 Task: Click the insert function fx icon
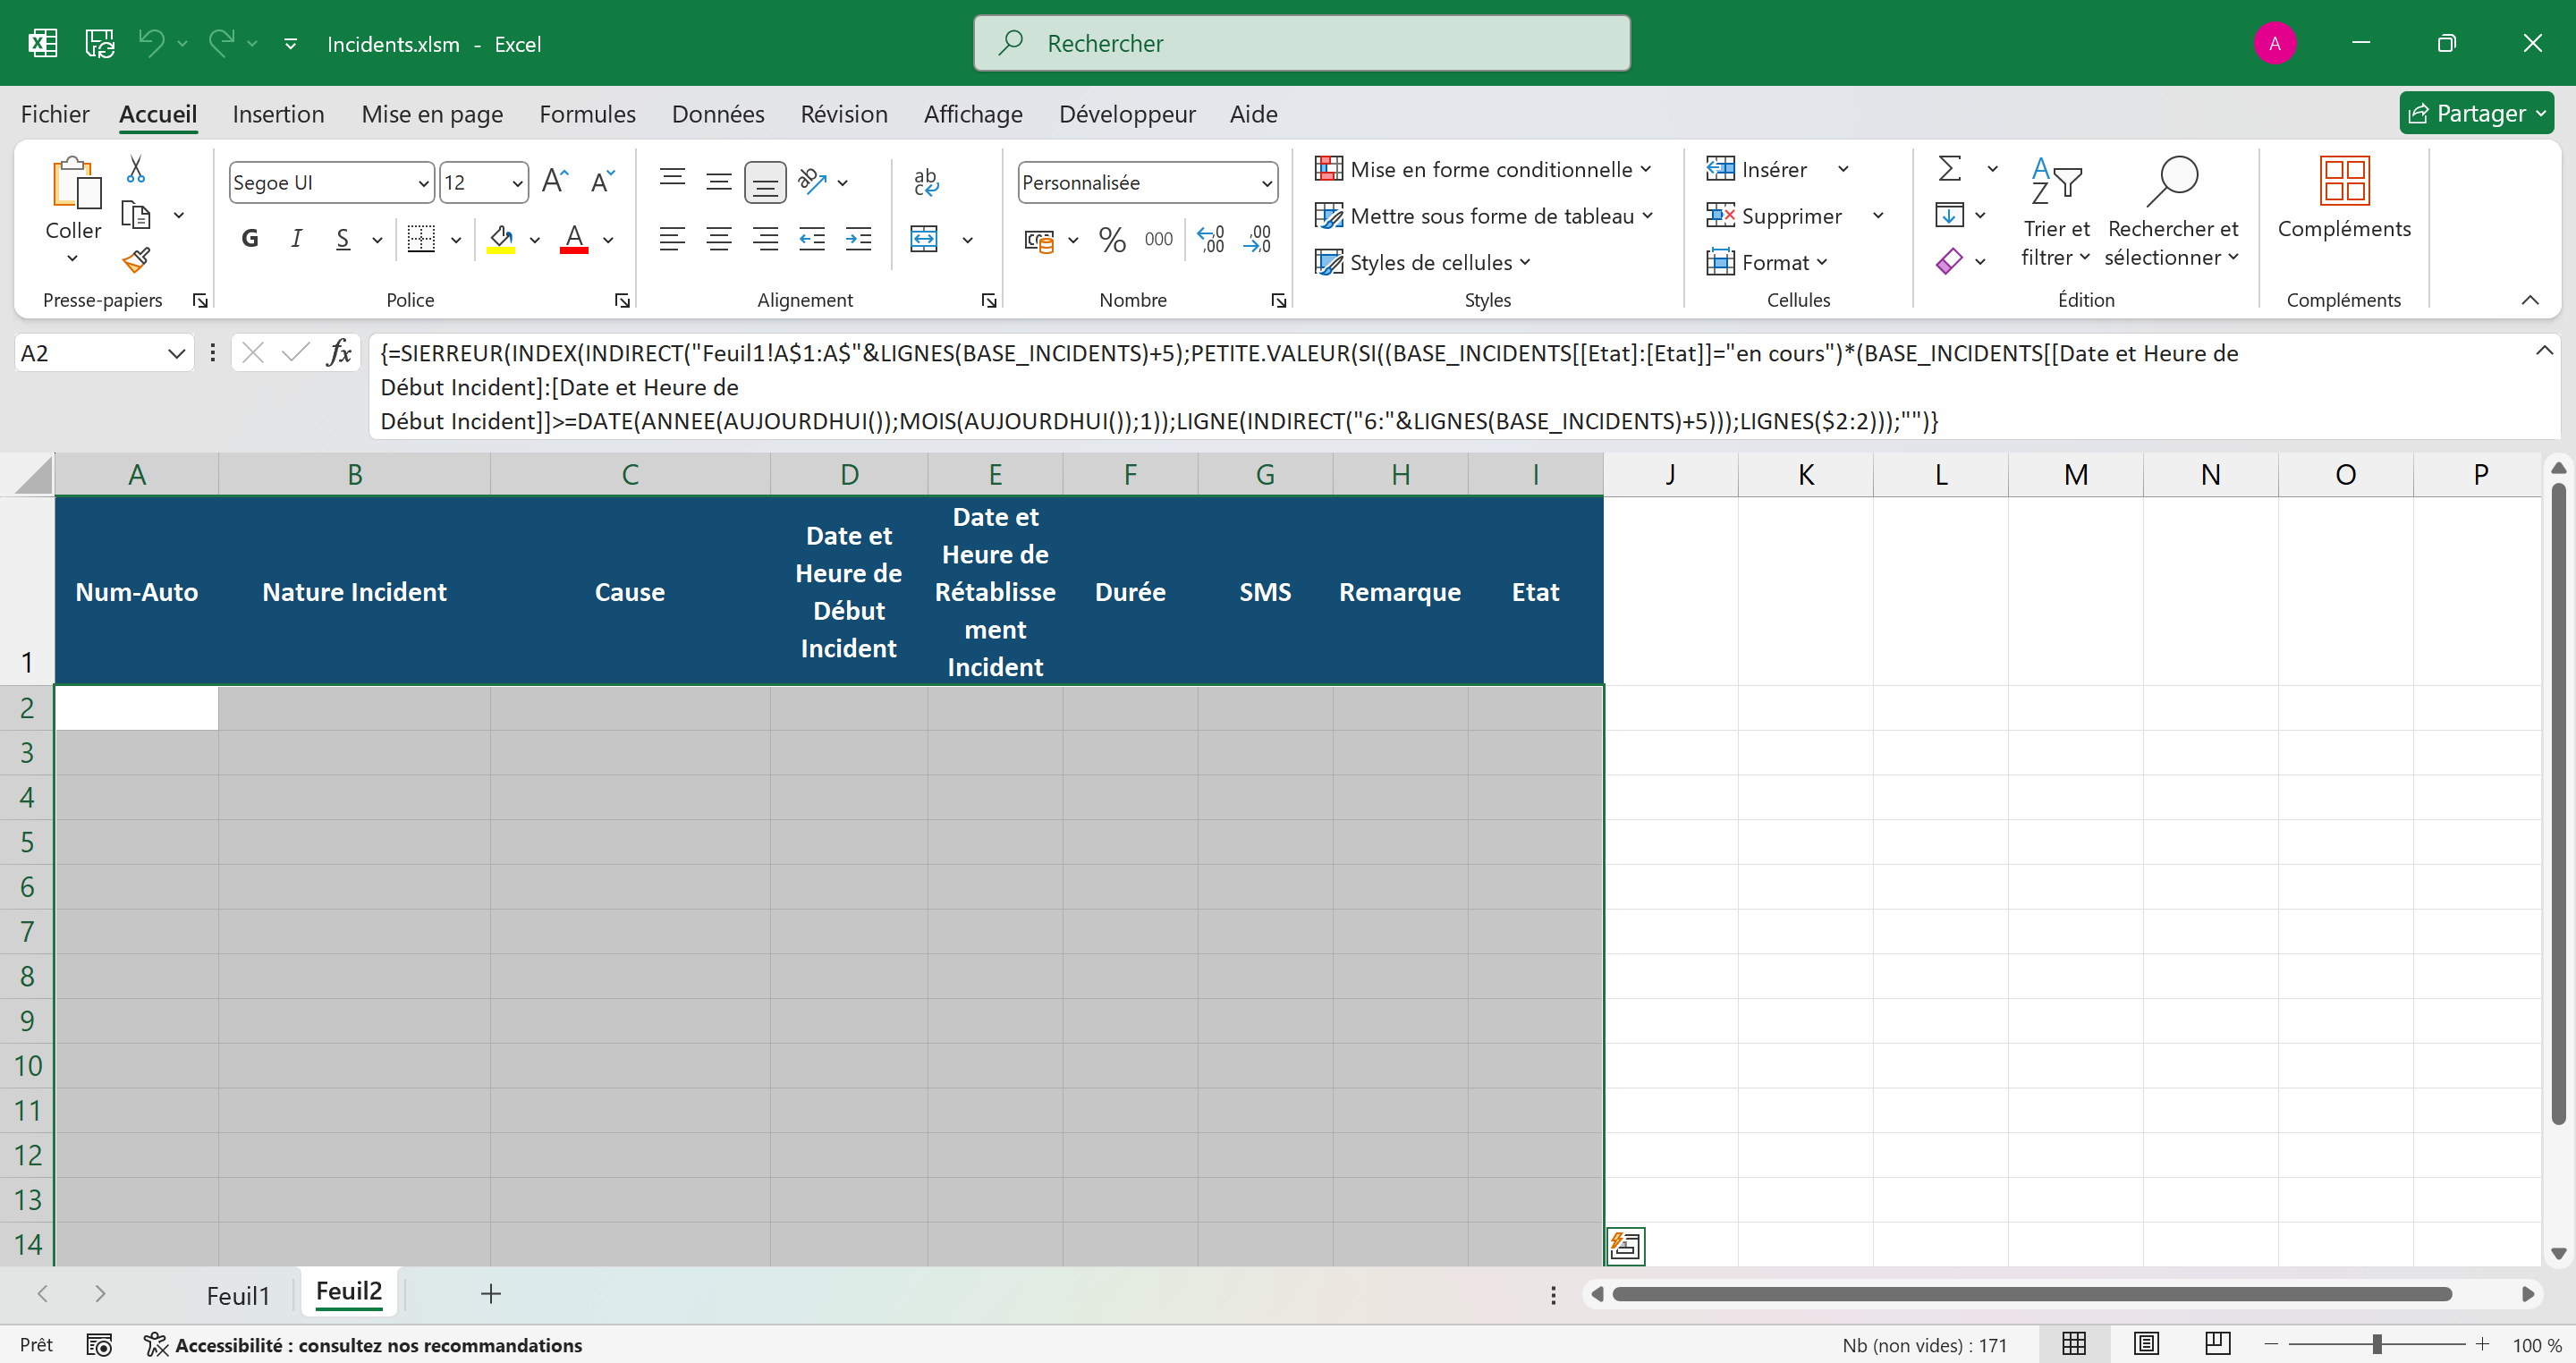[339, 353]
